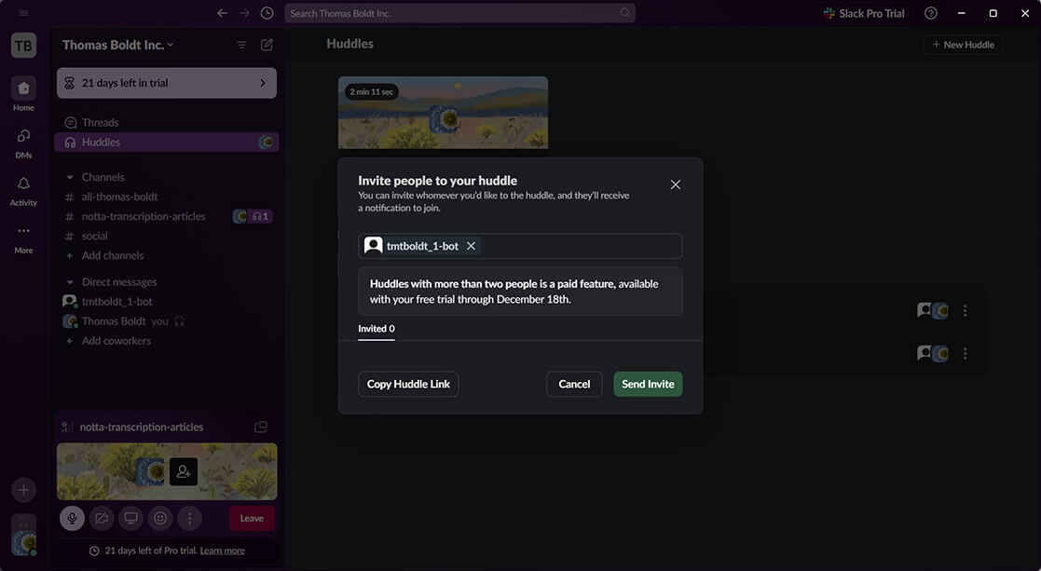The width and height of the screenshot is (1041, 571).
Task: Open huddle more options dots
Action: click(x=189, y=519)
